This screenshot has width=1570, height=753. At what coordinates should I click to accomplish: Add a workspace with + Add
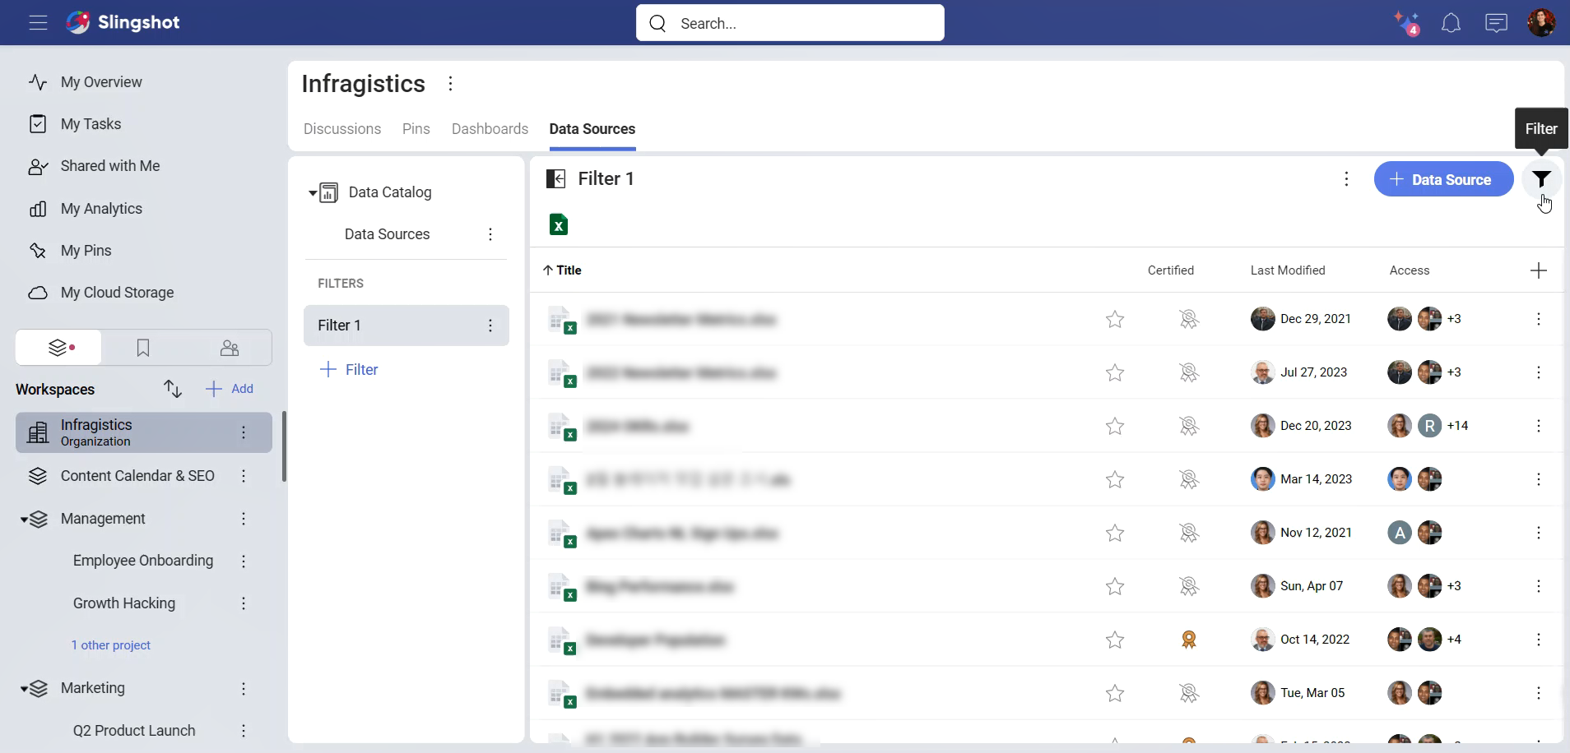230,389
